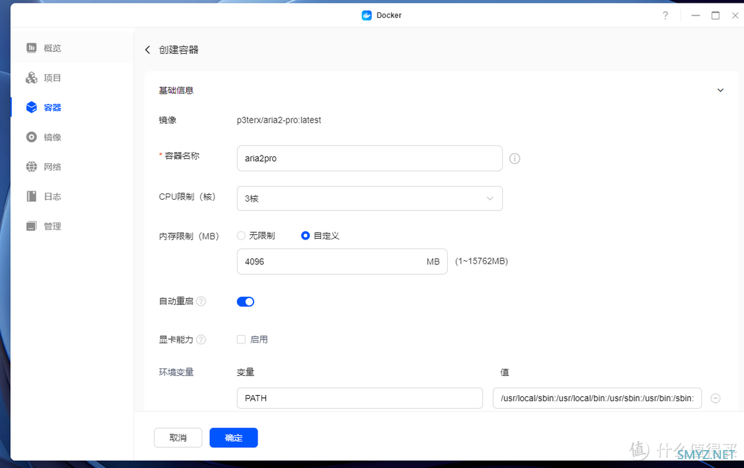Maximize the Docker window
This screenshot has width=744, height=468.
tap(715, 15)
